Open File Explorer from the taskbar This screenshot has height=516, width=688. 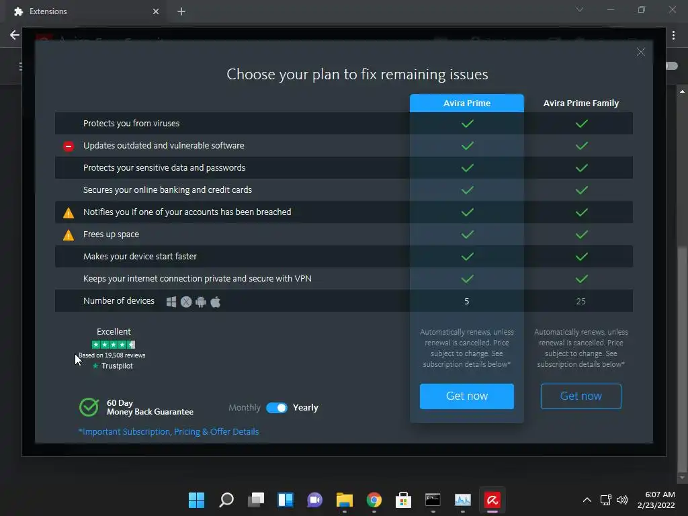pos(345,500)
